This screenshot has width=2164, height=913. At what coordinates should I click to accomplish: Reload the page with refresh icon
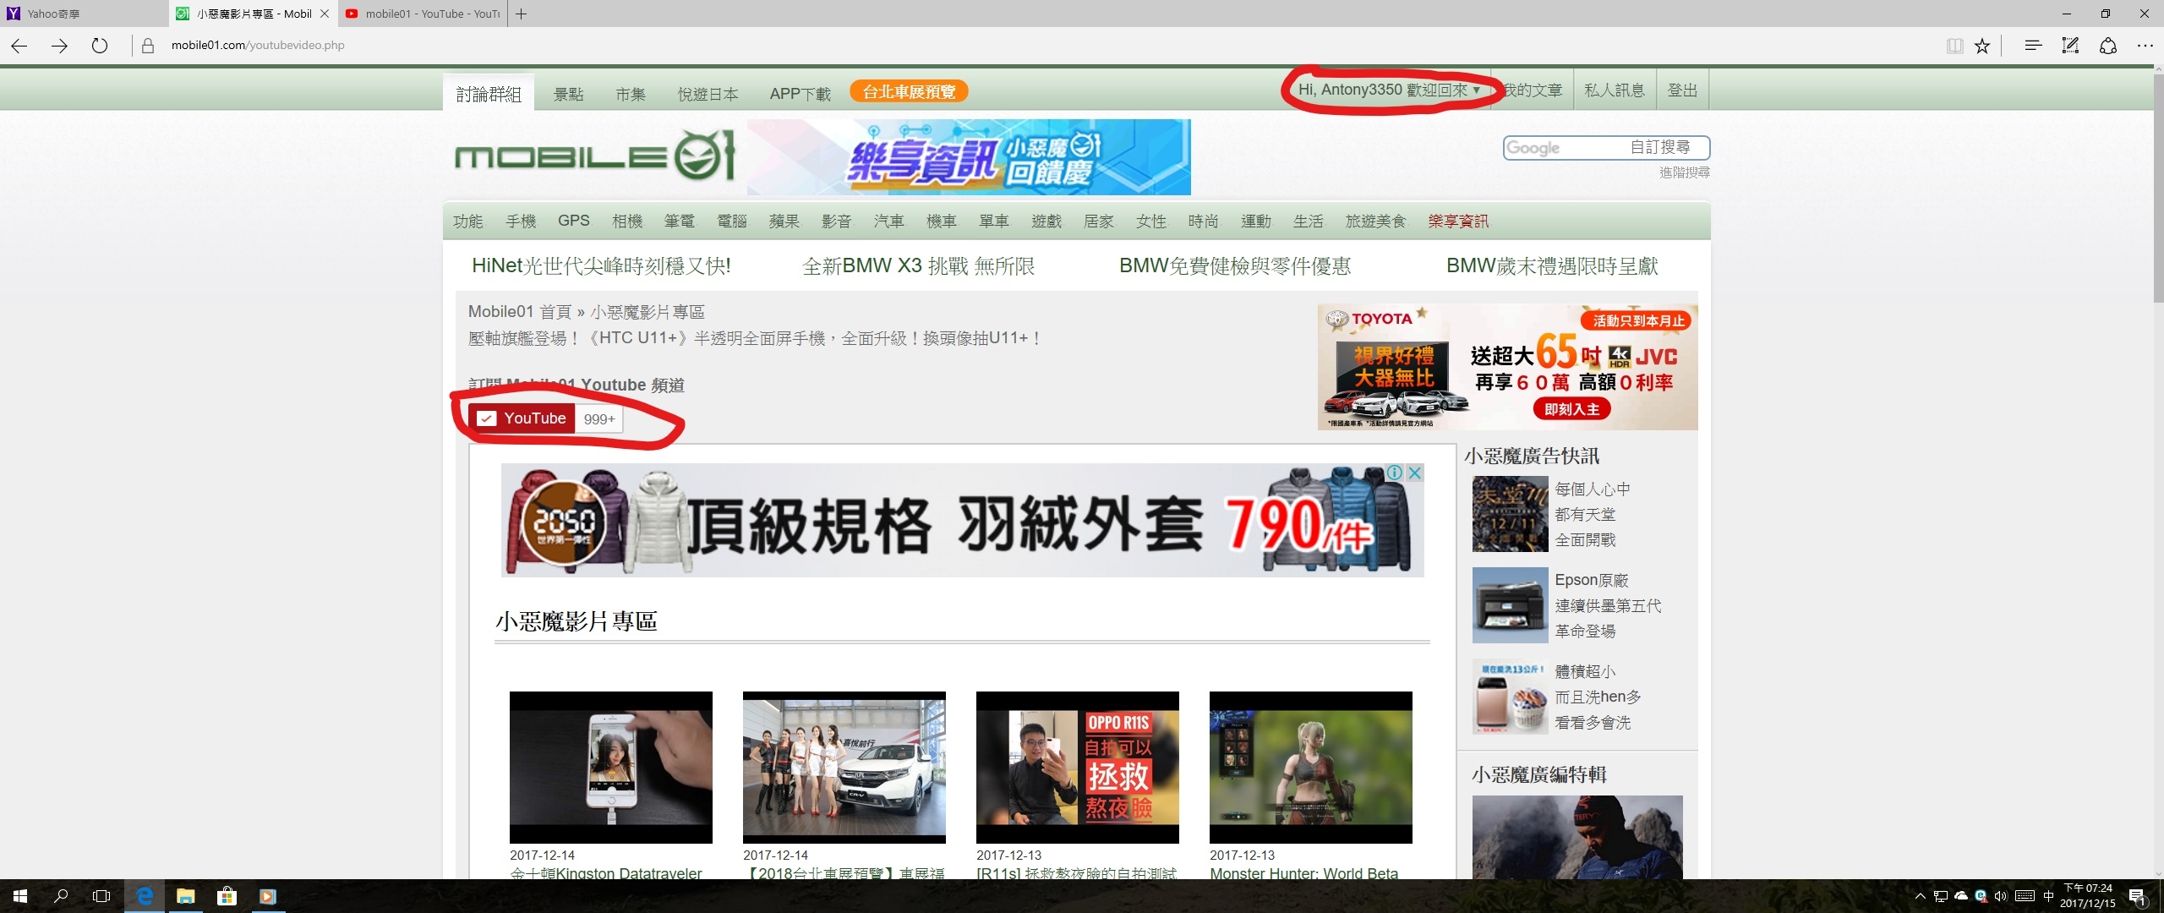click(x=100, y=46)
